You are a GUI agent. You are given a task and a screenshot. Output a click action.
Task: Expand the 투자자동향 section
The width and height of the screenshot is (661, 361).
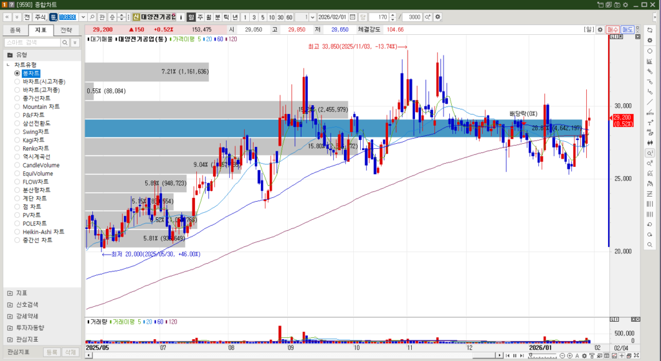pyautogui.click(x=10, y=327)
